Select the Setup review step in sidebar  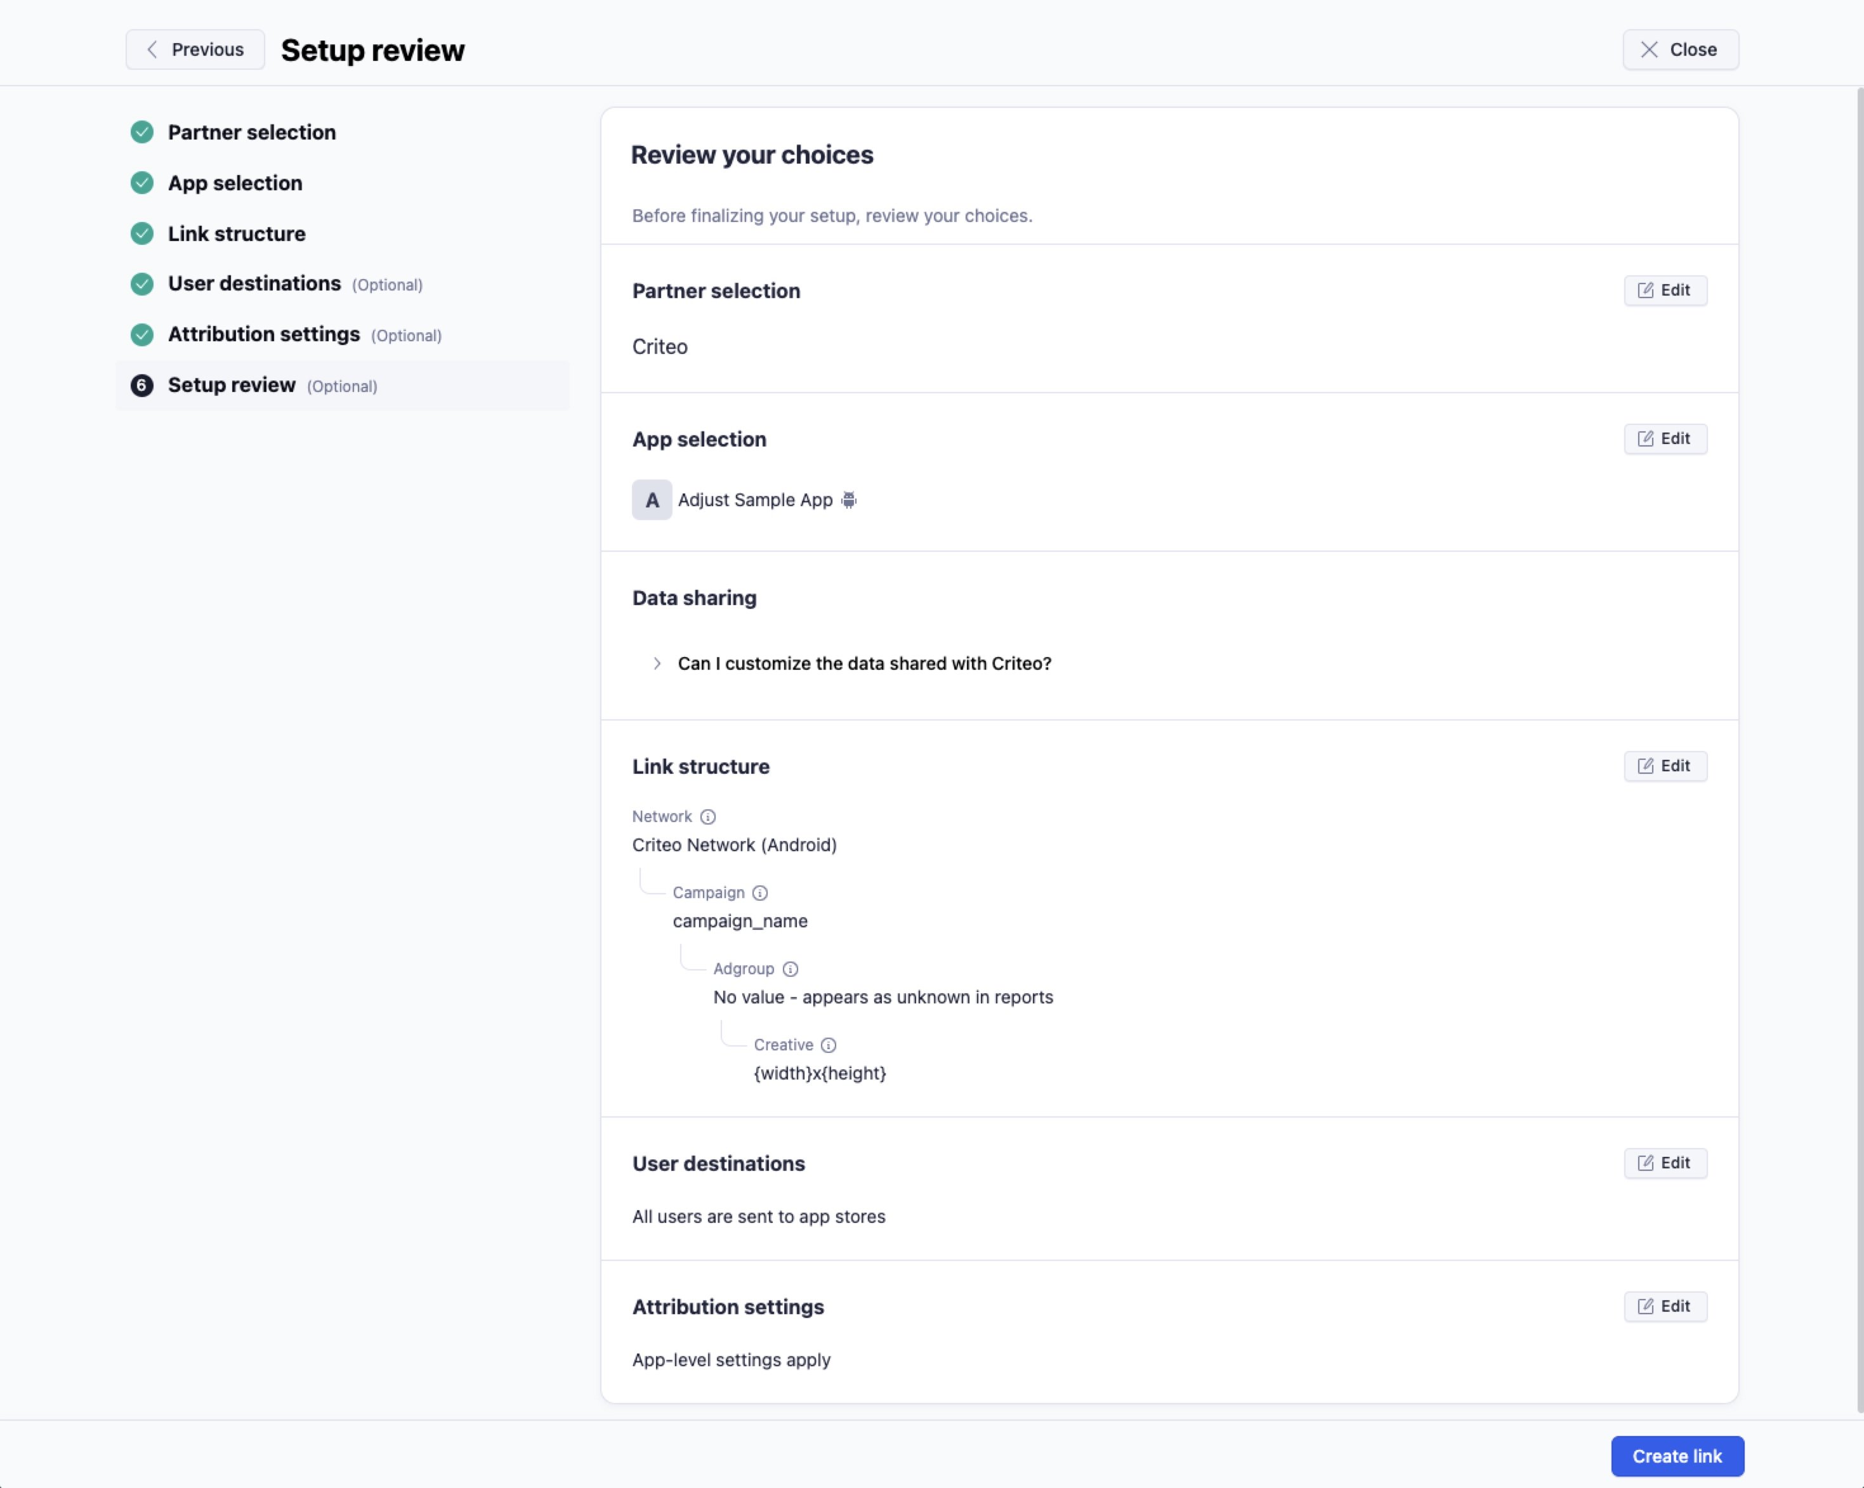[x=341, y=386]
